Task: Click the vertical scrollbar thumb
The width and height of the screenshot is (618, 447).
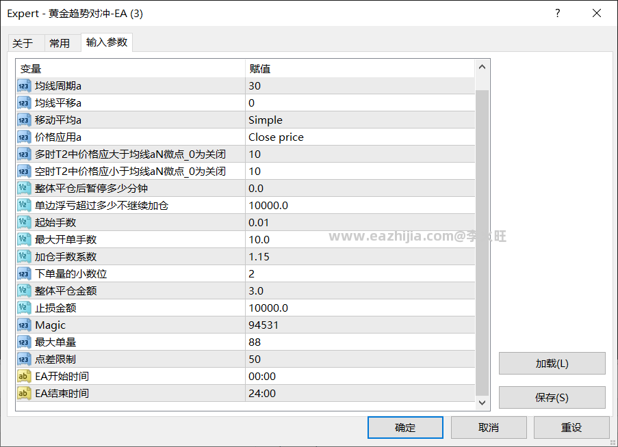Action: coord(482,242)
